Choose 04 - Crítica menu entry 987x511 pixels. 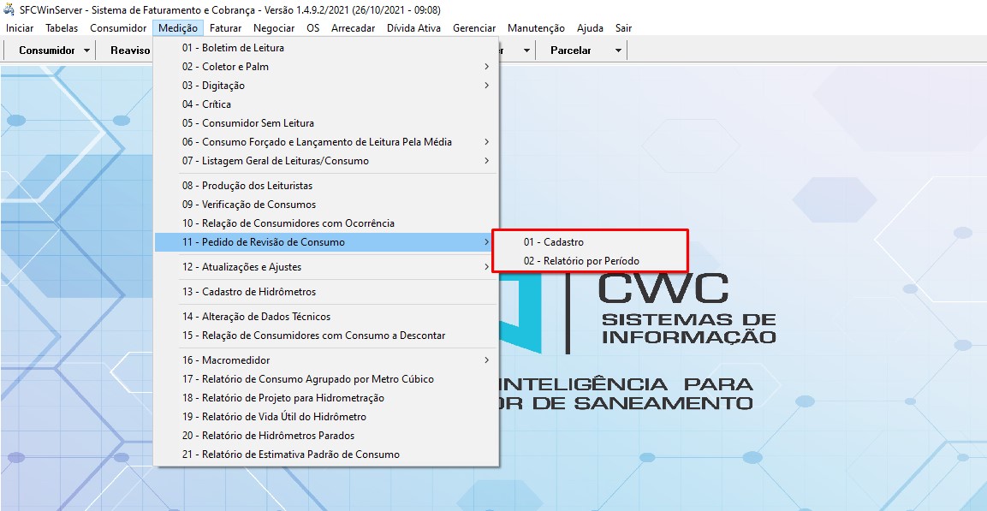click(206, 104)
